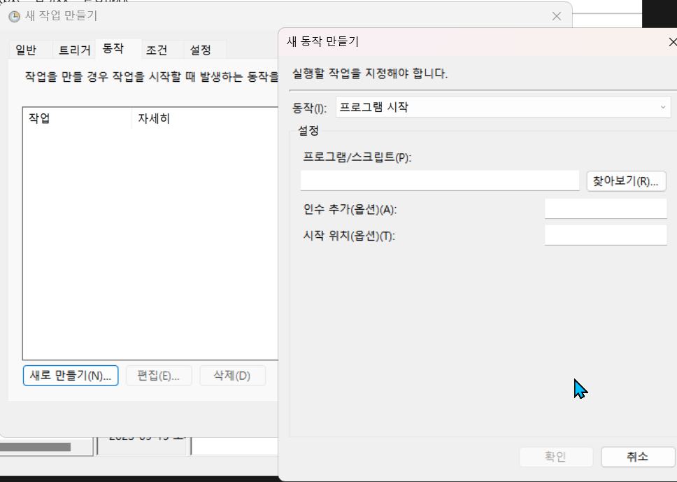Close the 새 작업 만들기 window

(x=557, y=16)
